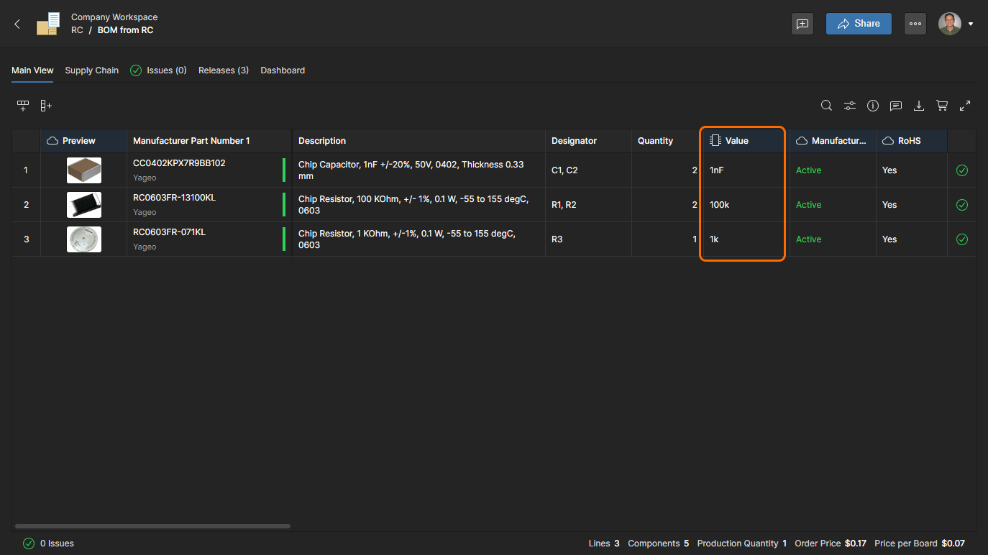Click the add row icon

click(x=23, y=106)
